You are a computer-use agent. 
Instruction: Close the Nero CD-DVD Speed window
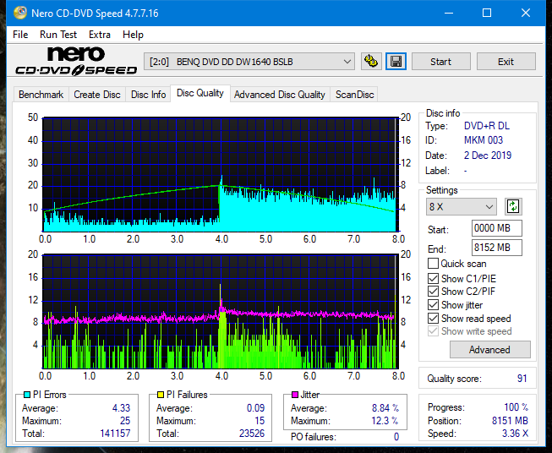click(x=526, y=13)
